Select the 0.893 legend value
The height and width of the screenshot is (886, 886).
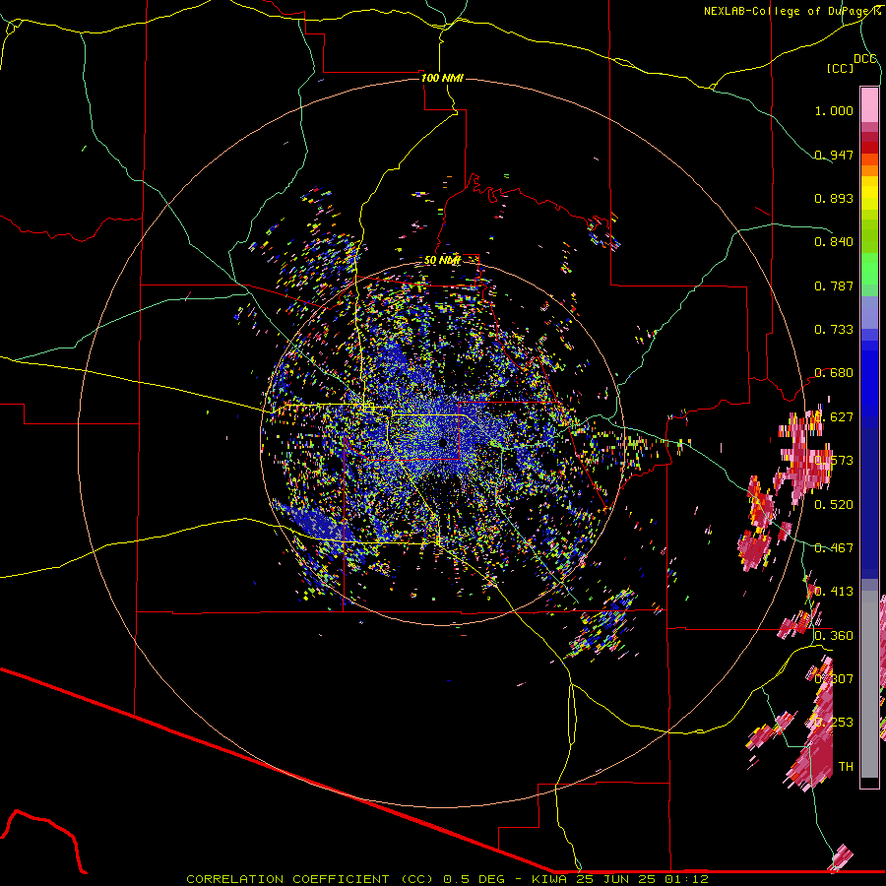(834, 198)
